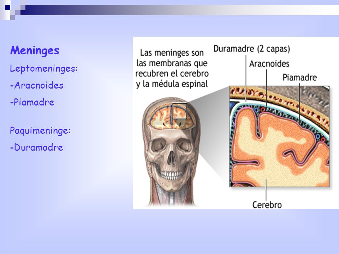Select the '-Aracnoides' bullet text
The image size is (339, 254).
coord(37,85)
